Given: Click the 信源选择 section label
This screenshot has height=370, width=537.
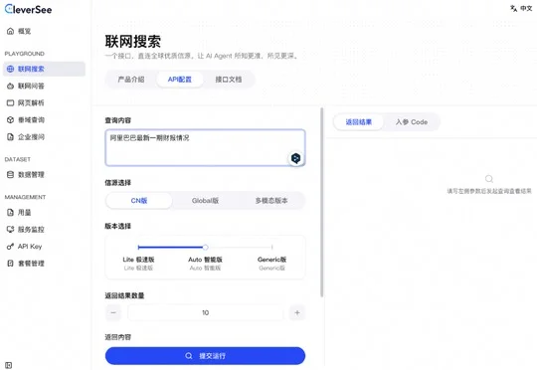Looking at the screenshot, I should click(x=117, y=183).
